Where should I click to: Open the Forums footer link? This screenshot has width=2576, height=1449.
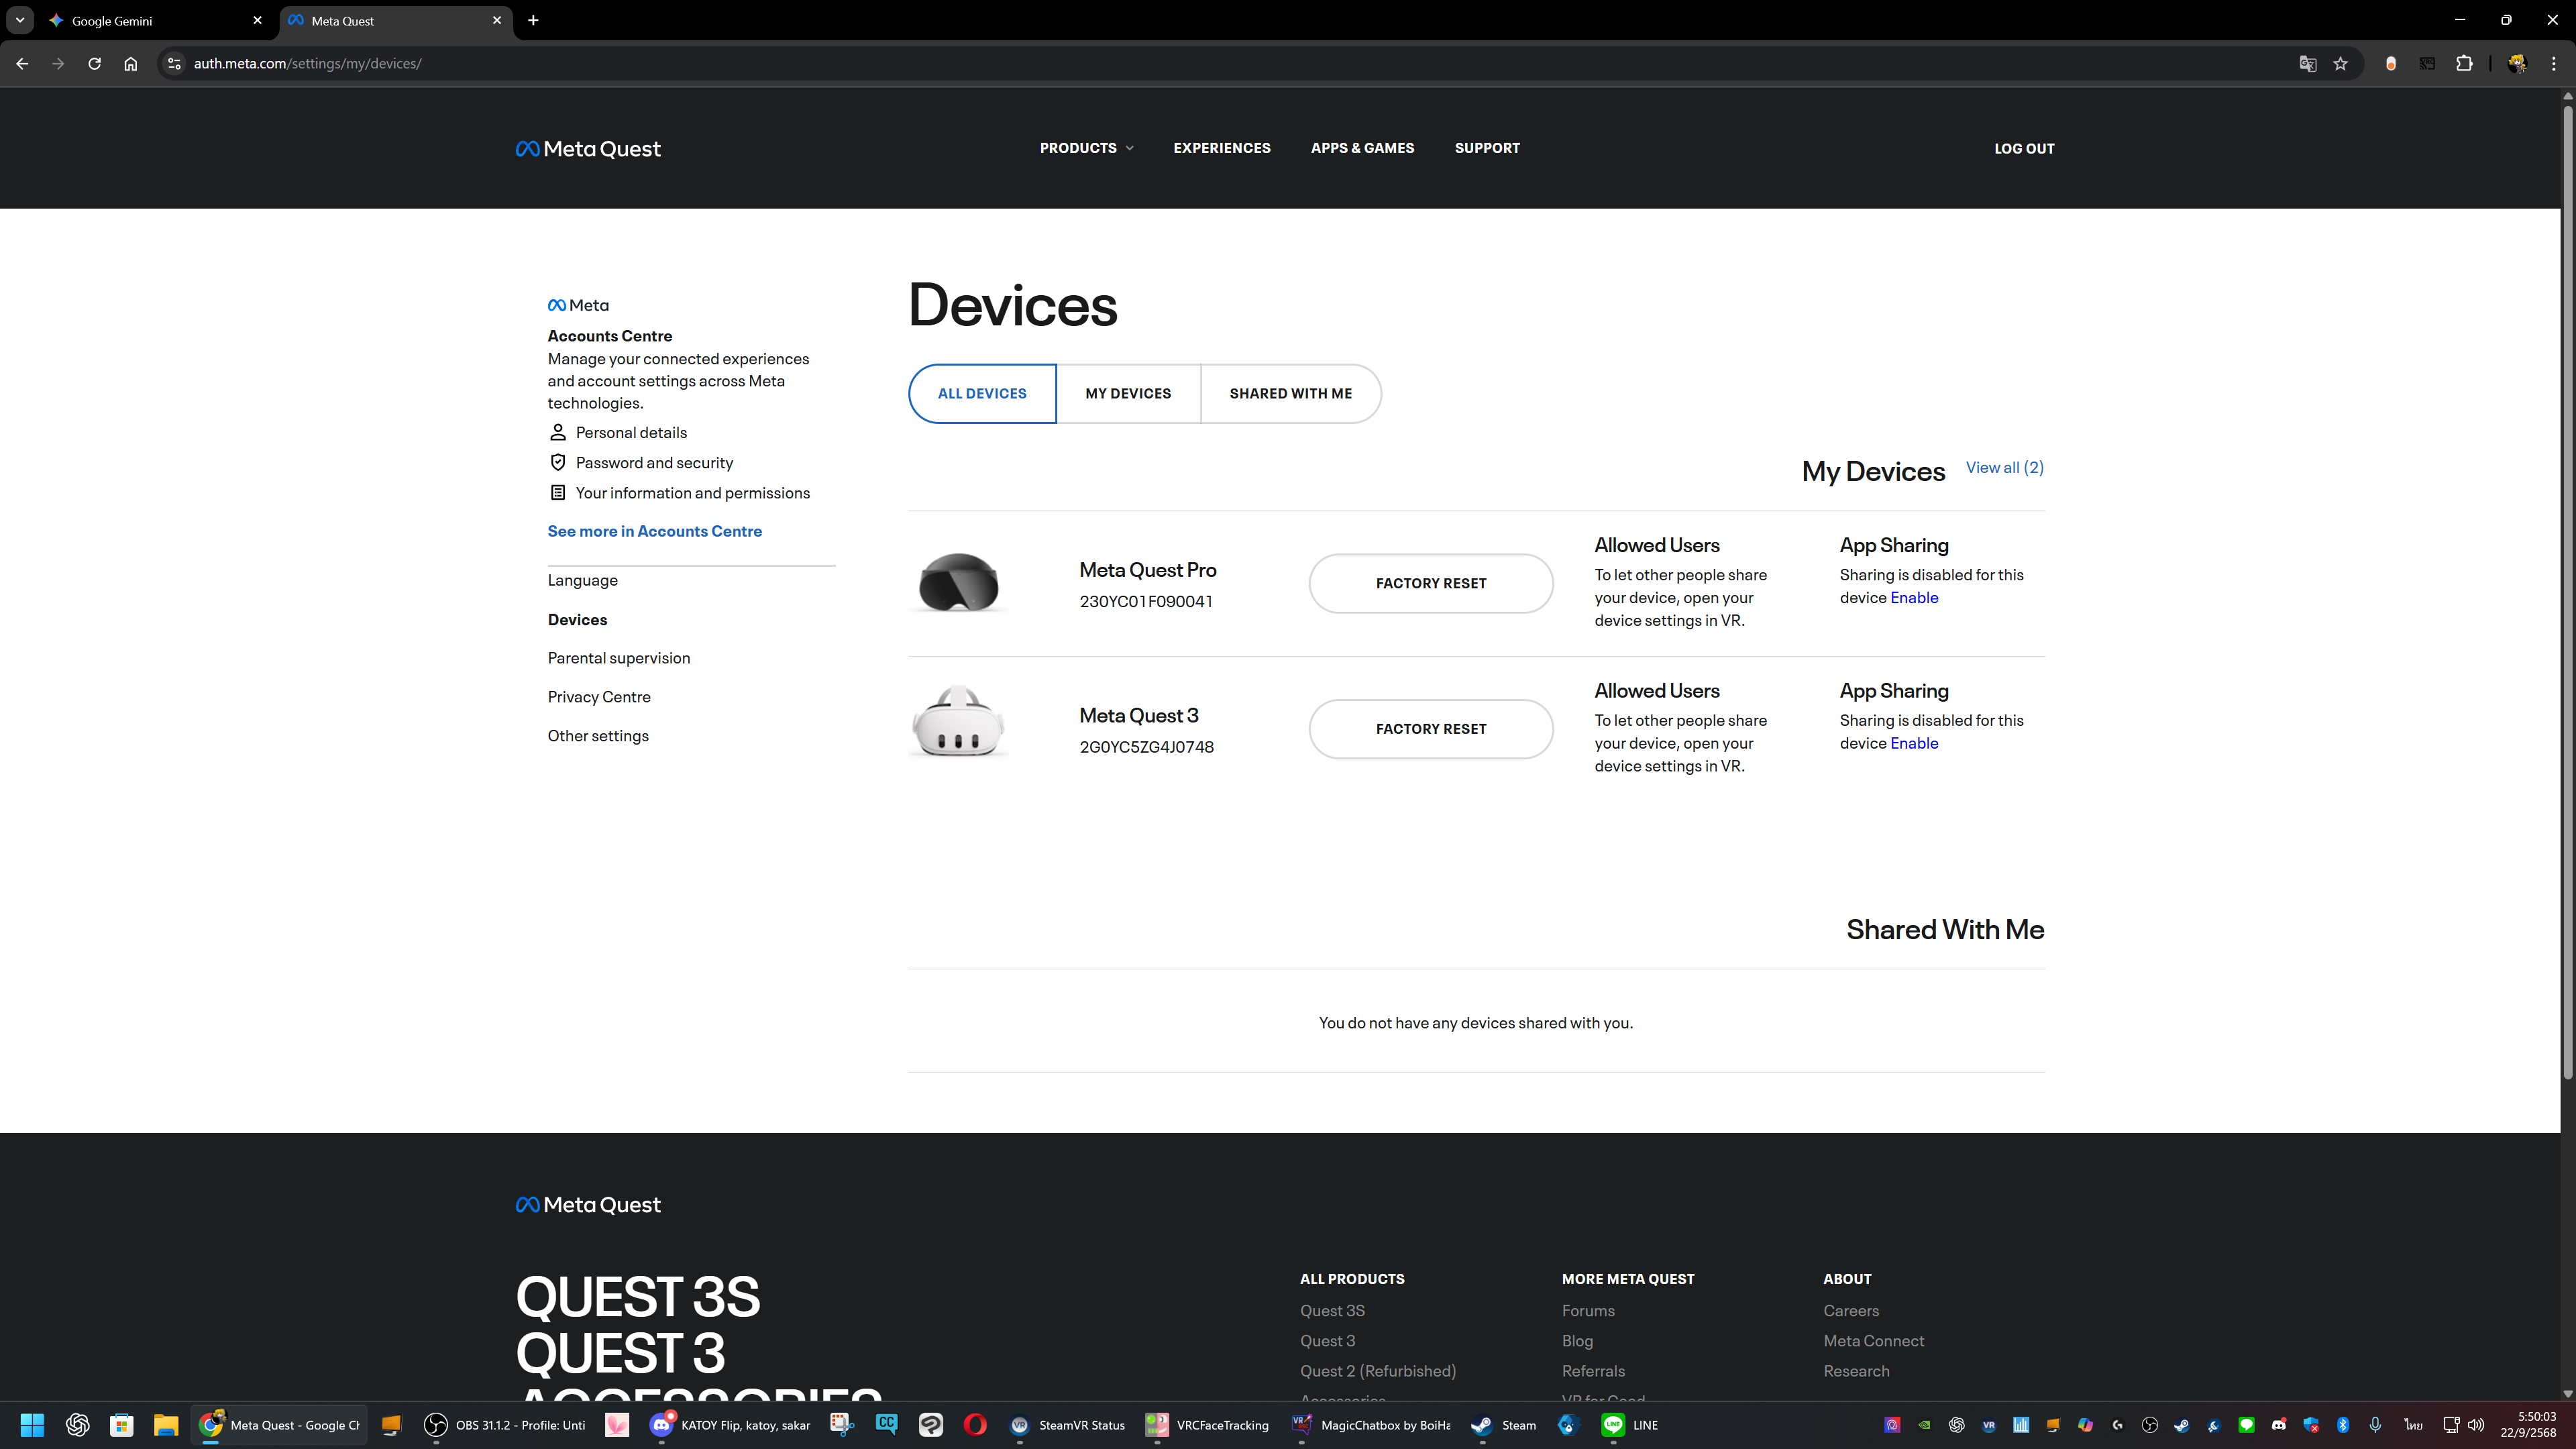1588,1311
